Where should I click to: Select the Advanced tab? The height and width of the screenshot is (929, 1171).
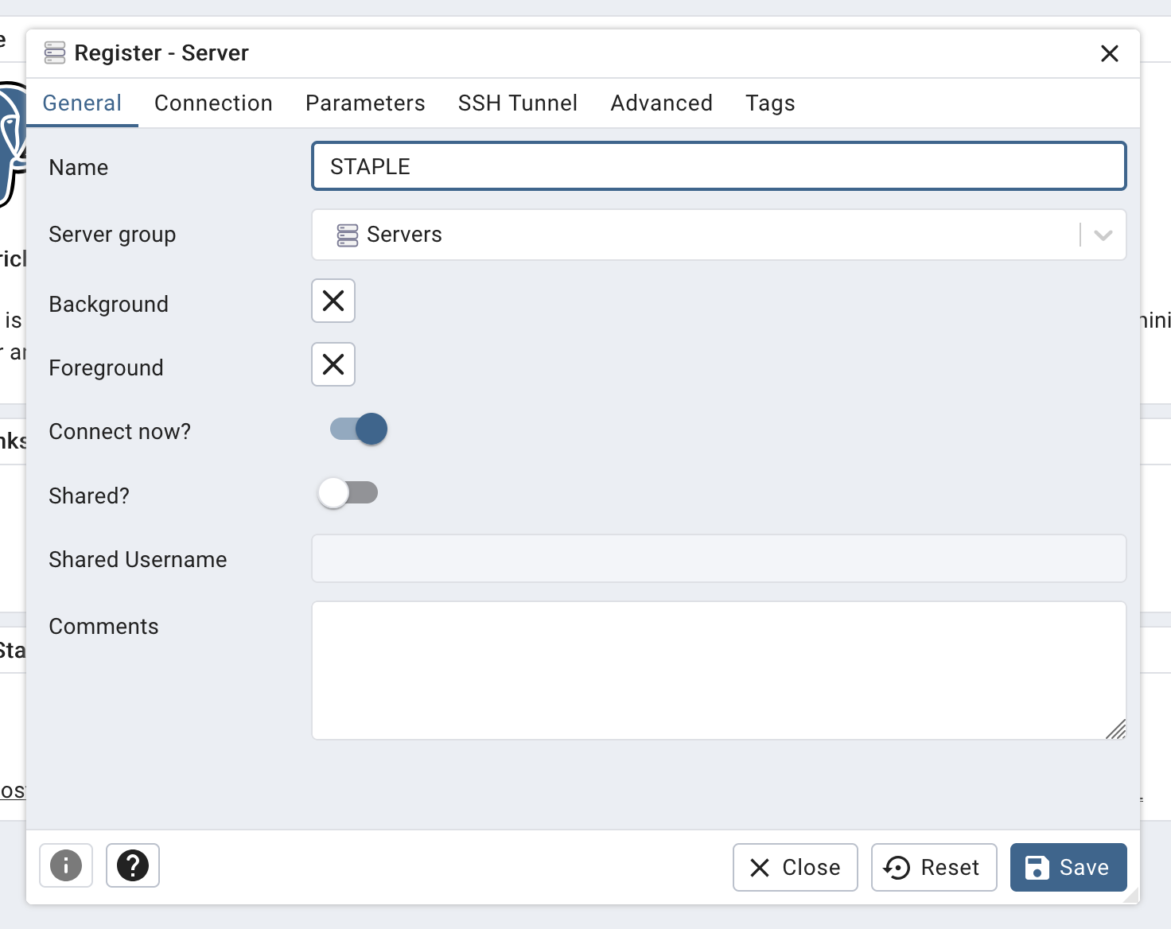click(x=661, y=103)
